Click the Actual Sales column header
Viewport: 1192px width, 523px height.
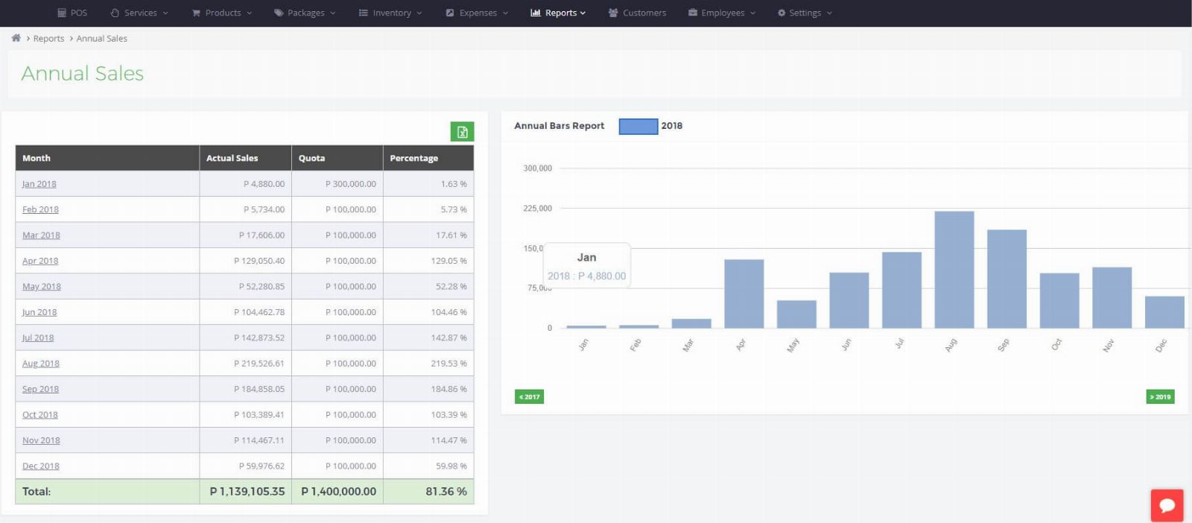245,158
